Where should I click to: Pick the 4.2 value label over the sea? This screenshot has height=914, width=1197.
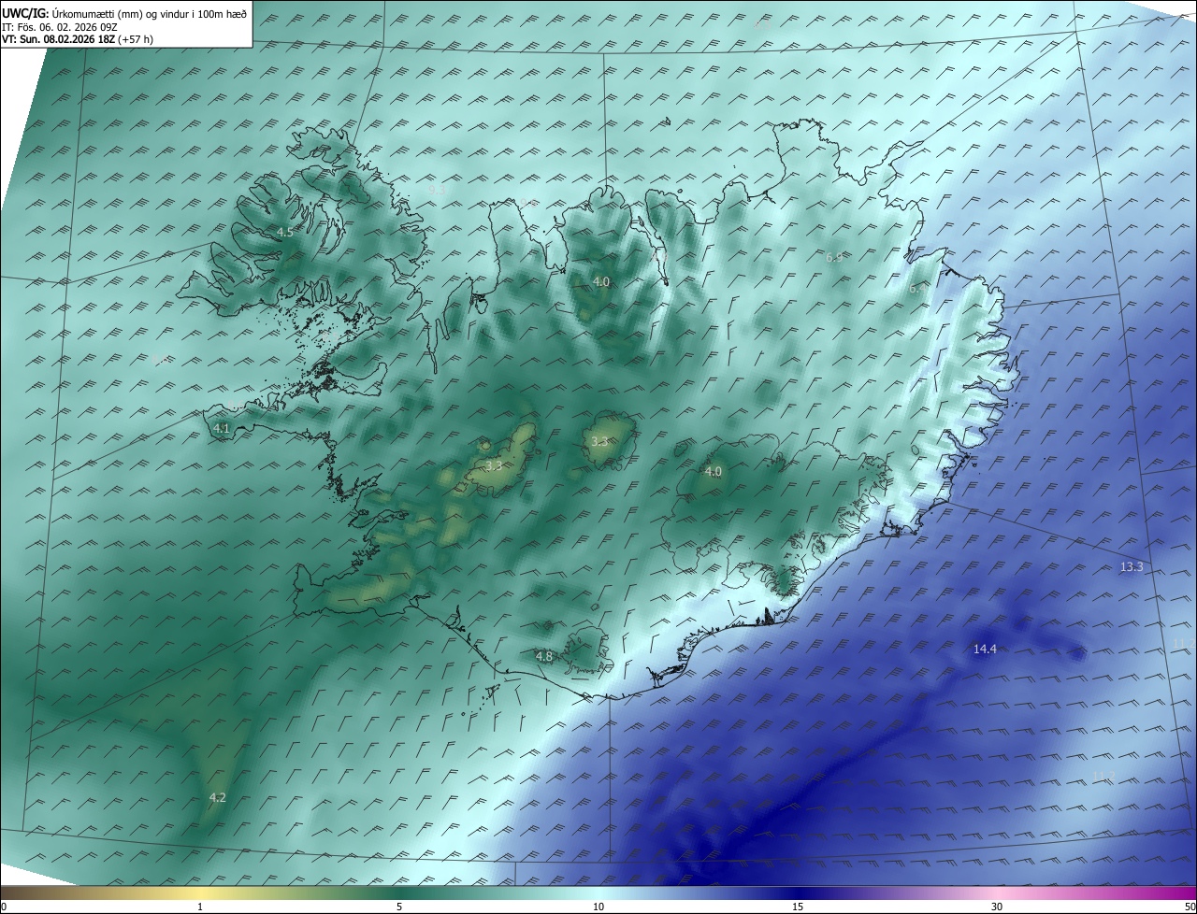[217, 797]
